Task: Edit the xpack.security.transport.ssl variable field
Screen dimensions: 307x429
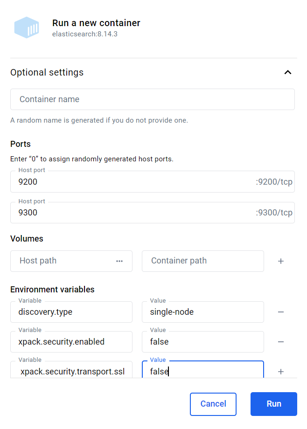Action: tap(71, 370)
